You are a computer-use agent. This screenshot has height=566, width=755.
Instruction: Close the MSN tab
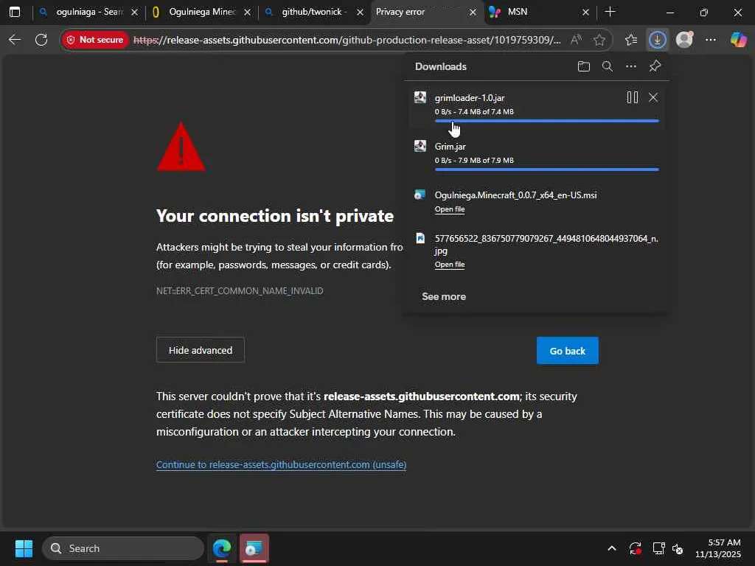pyautogui.click(x=585, y=13)
